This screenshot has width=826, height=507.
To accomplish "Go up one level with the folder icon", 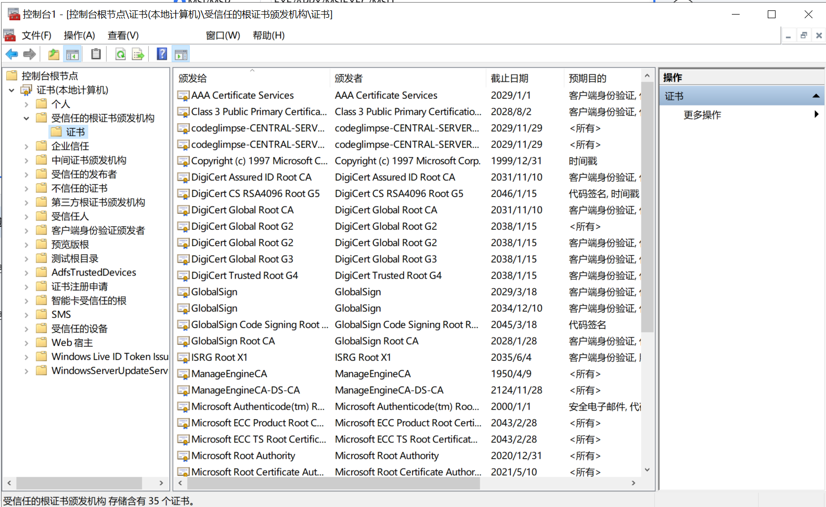I will (54, 54).
